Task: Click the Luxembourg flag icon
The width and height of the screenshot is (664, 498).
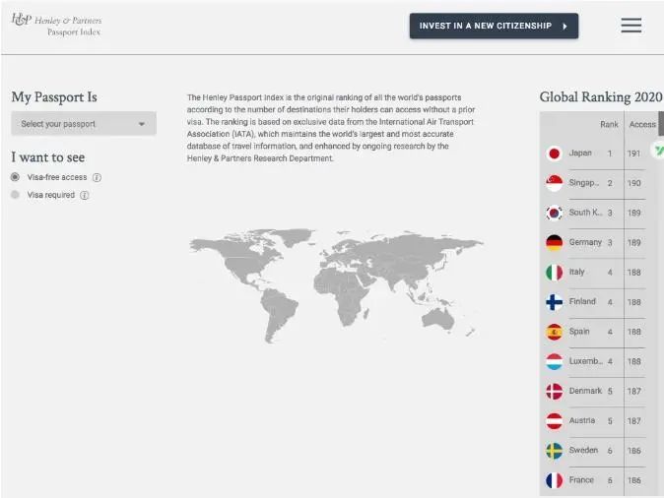Action: point(554,361)
